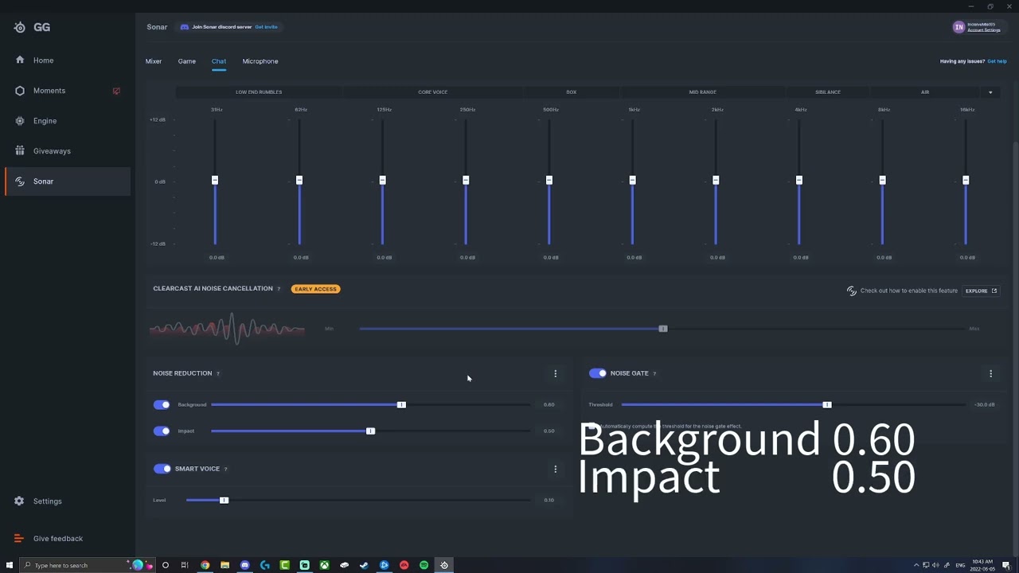
Task: Open the notification center in taskbar
Action: pos(1006,565)
